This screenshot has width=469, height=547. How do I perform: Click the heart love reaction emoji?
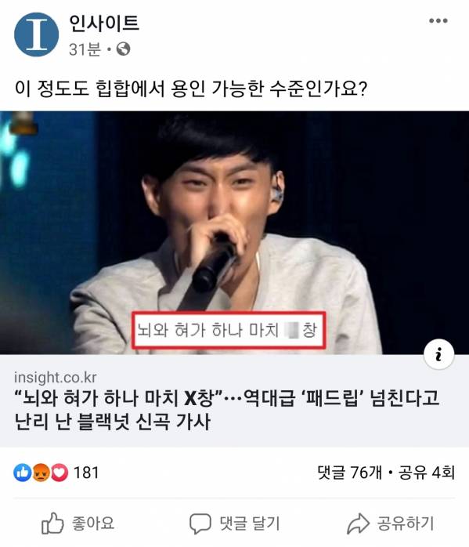[60, 473]
